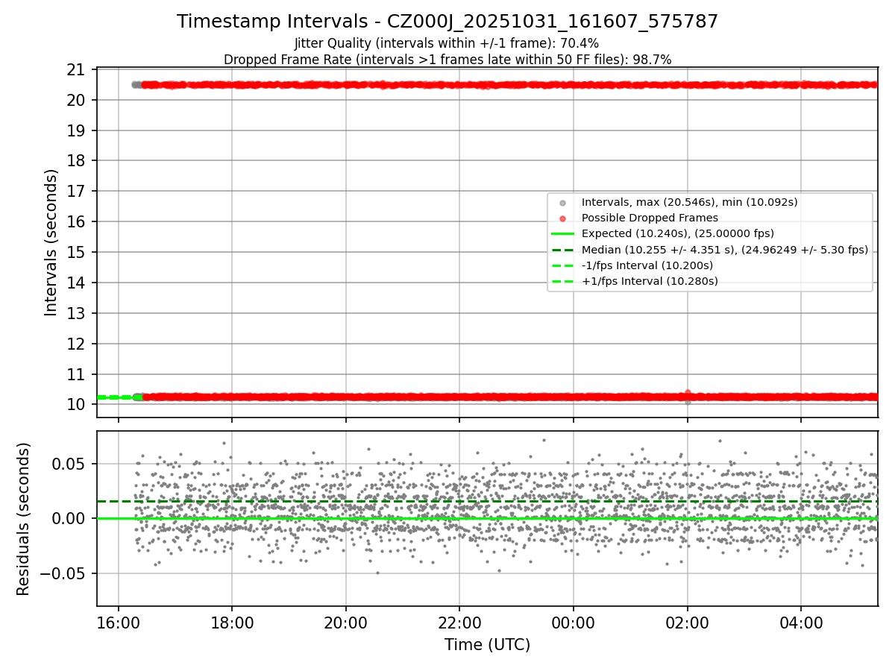
Task: Click the plot title 'Timestamp Intervals - CZ000J_20251031_161607_575787'
Action: 447,22
